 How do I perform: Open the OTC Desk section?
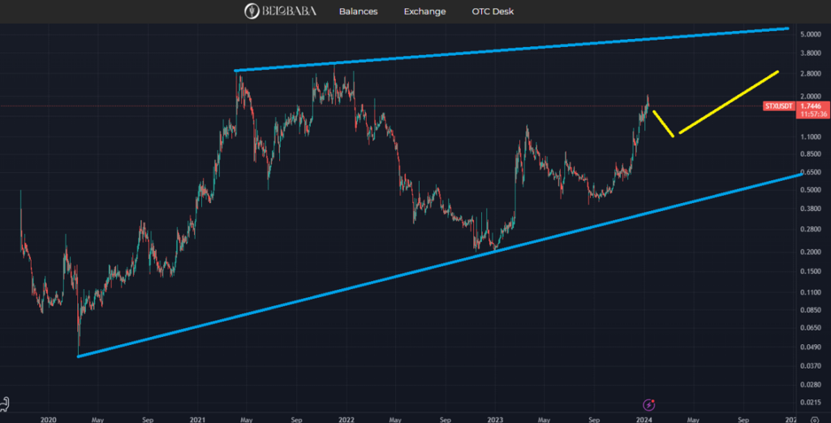coord(493,11)
